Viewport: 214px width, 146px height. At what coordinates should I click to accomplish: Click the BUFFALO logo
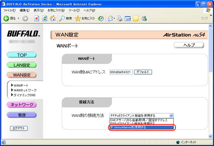click(23, 34)
